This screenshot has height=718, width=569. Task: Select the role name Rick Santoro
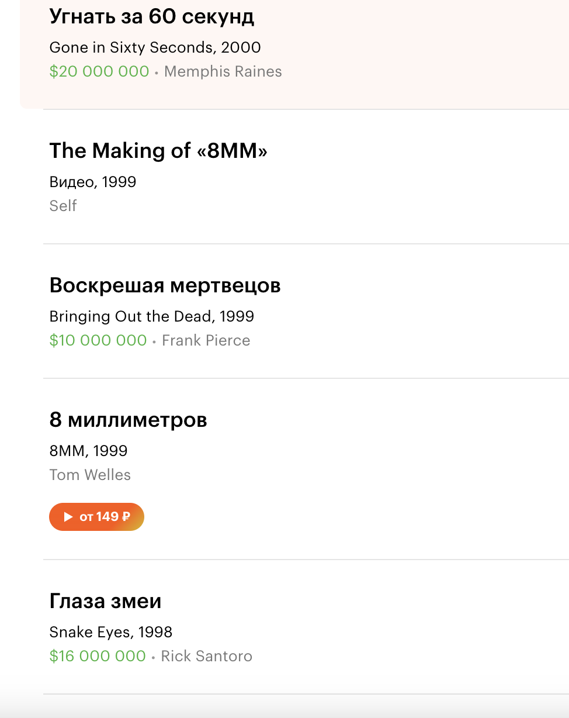click(x=207, y=656)
